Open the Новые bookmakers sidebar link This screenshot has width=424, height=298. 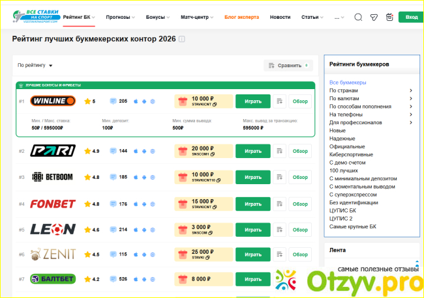(x=337, y=131)
